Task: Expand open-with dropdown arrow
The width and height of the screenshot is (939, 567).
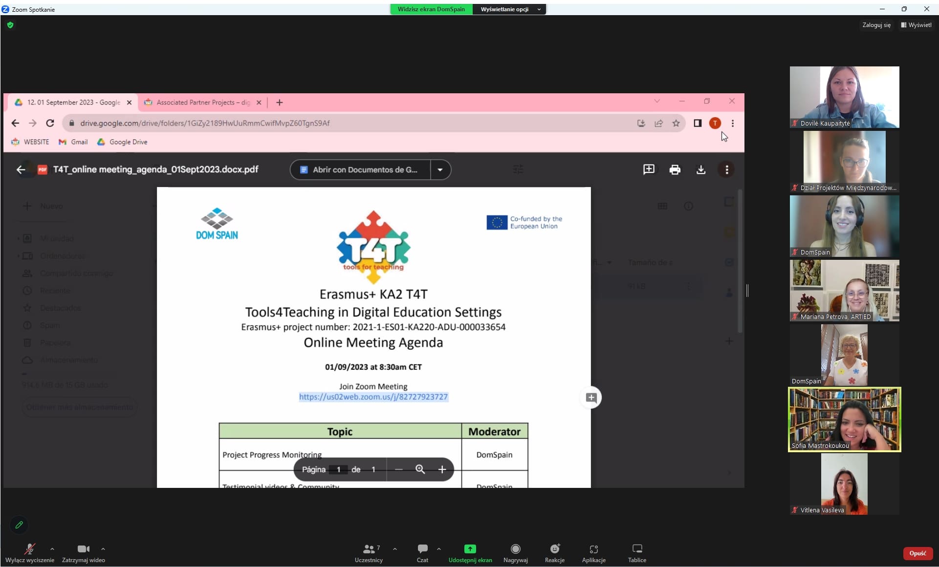Action: tap(440, 169)
